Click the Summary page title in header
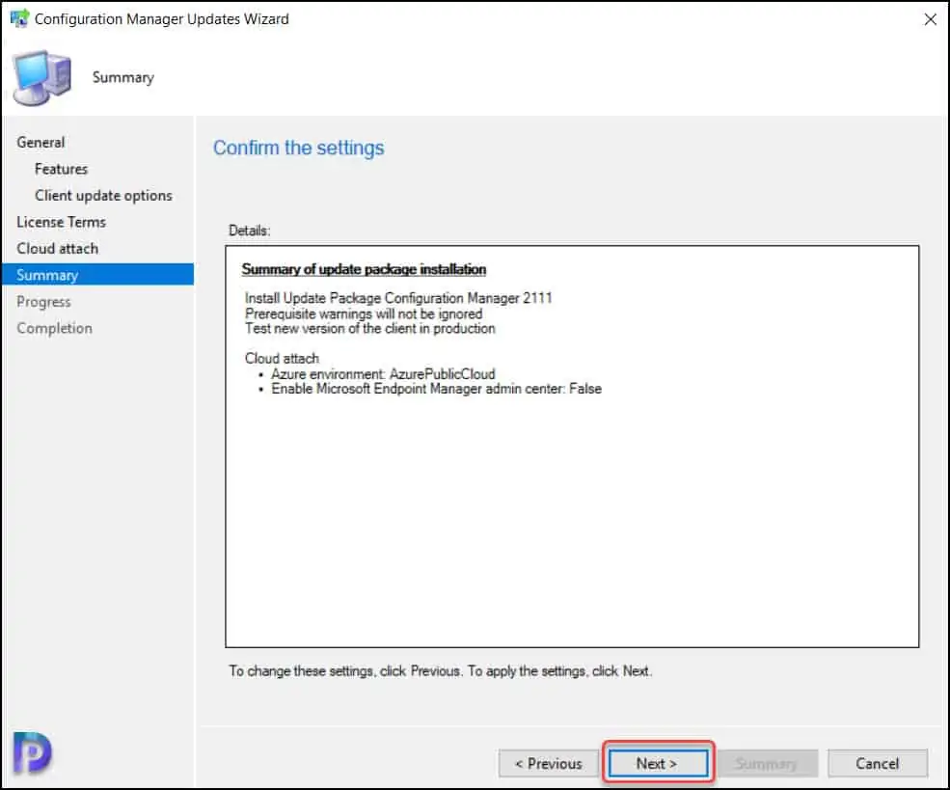Screen dimensions: 950x790 coord(123,77)
